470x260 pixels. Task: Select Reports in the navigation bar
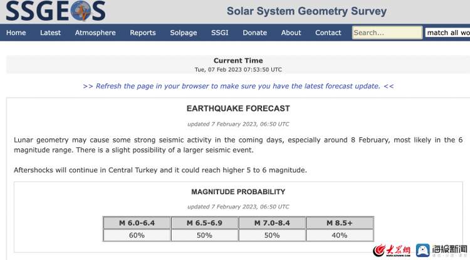click(x=143, y=33)
